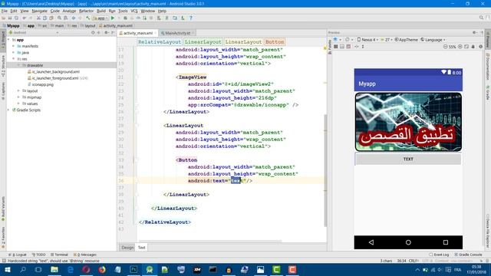Image resolution: width=491 pixels, height=276 pixels.
Task: Open the API level 27 dropdown
Action: 387,40
